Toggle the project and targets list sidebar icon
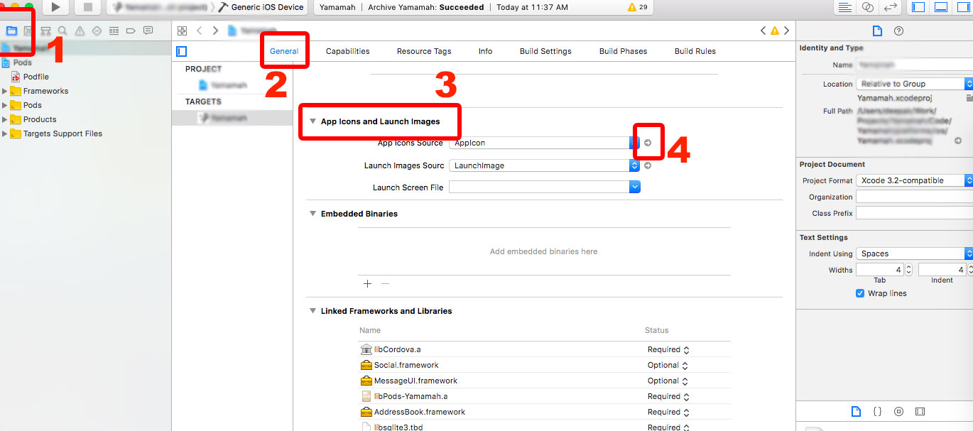973x431 pixels. point(181,51)
